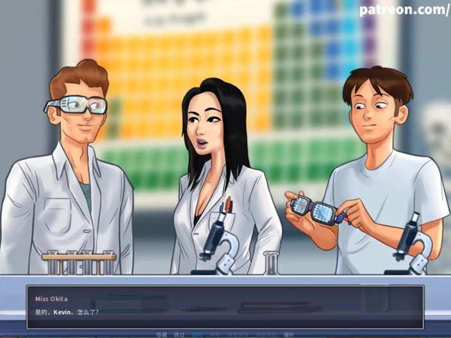
Task: Select 跳过 (Skip) in the bottom menu
Action: coord(179,335)
